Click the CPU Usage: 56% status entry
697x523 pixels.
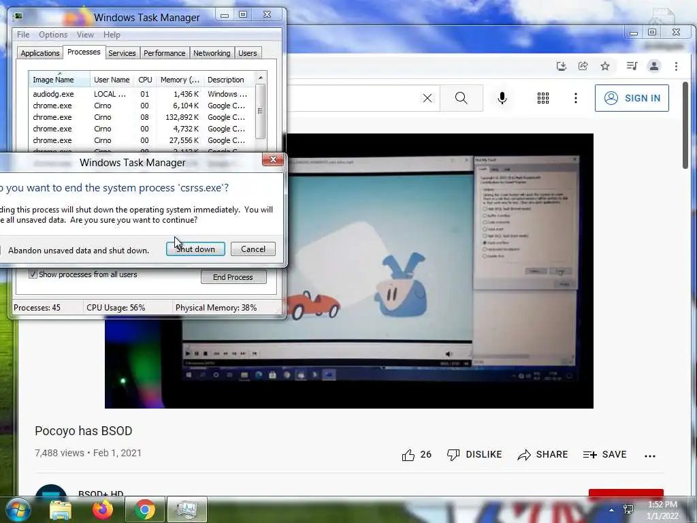click(116, 308)
